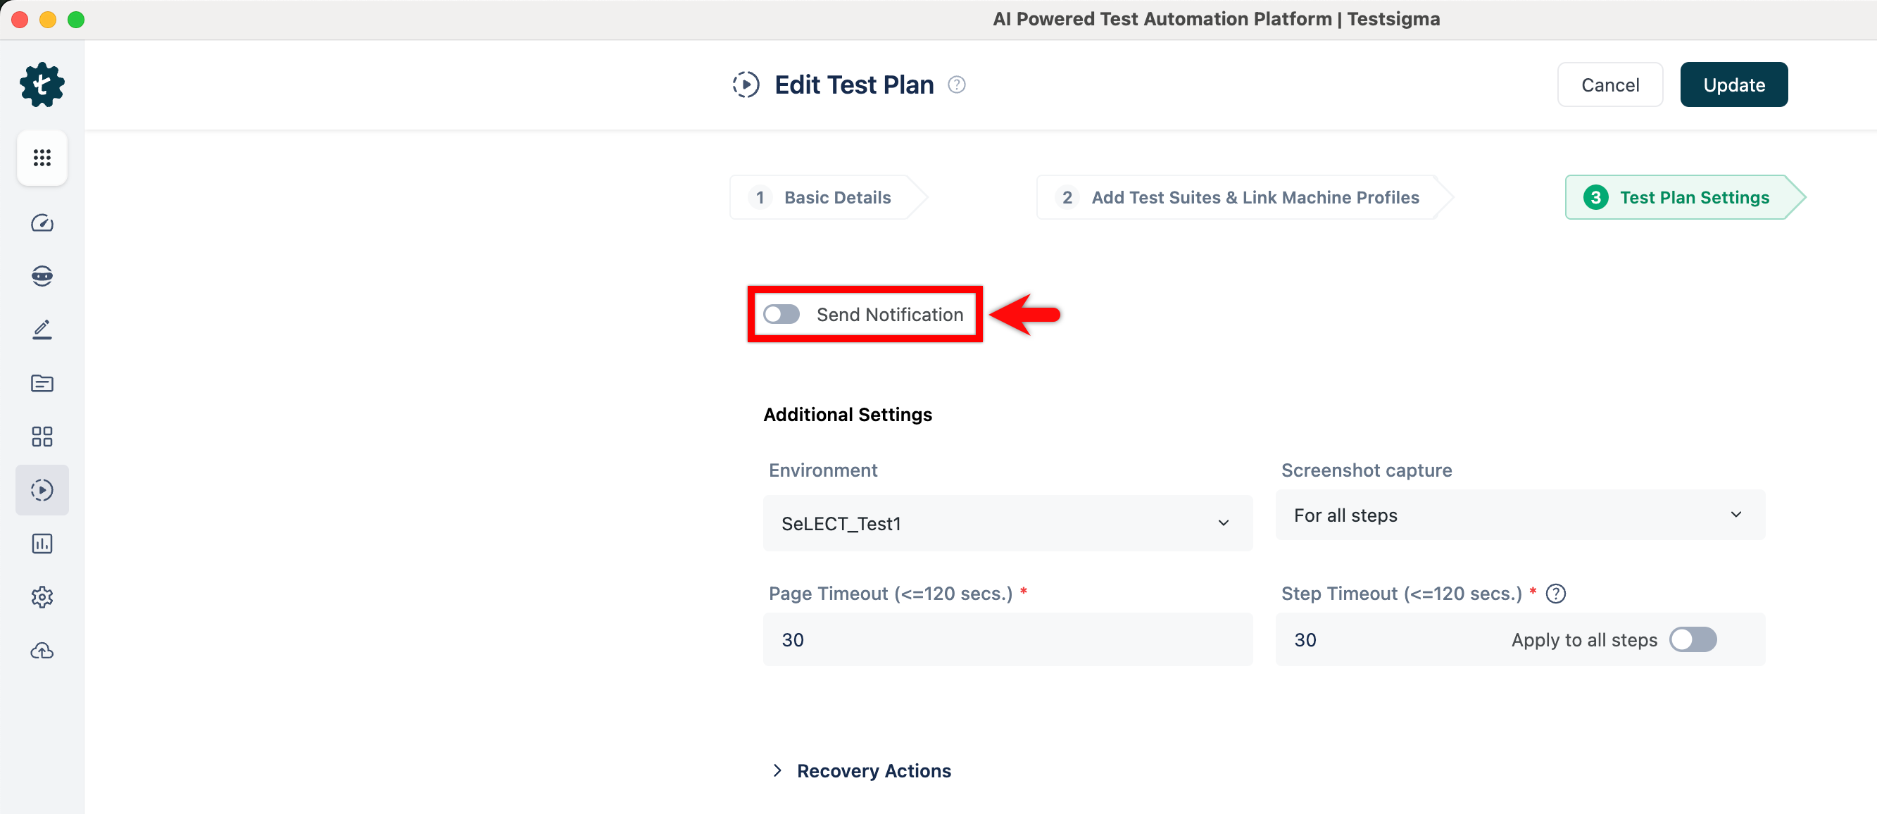Image resolution: width=1877 pixels, height=814 pixels.
Task: Click the cloud upload sidebar icon
Action: coord(42,651)
